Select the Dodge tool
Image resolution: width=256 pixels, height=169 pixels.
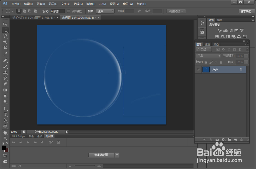pos(5,102)
